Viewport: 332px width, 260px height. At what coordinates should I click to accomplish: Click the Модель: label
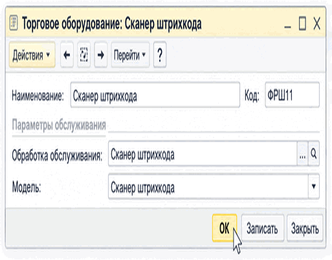(27, 187)
